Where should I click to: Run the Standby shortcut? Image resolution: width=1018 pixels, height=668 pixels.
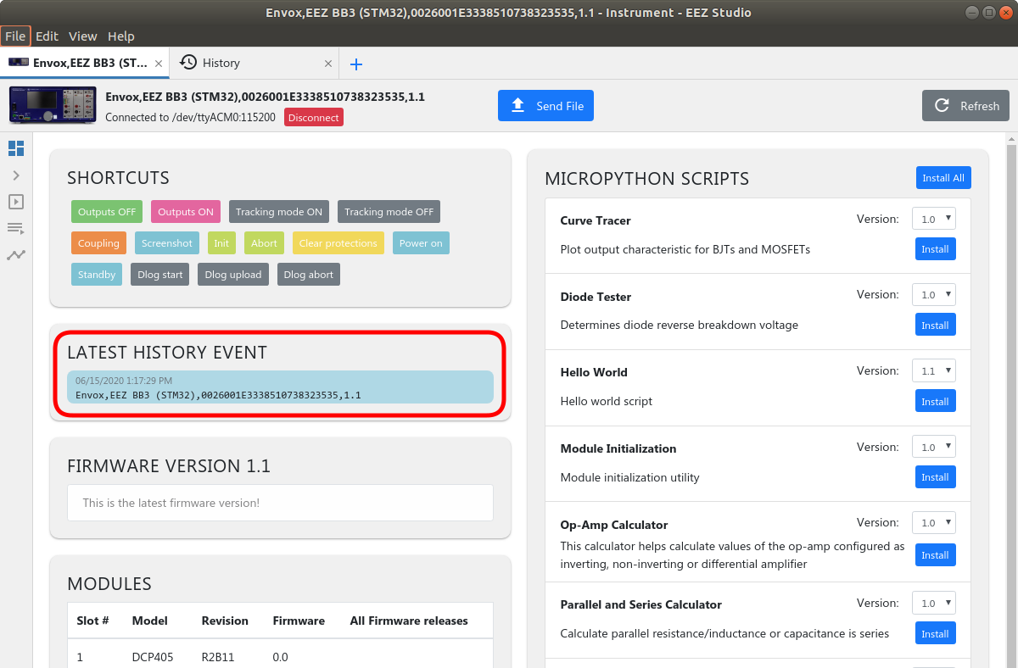[x=97, y=275]
